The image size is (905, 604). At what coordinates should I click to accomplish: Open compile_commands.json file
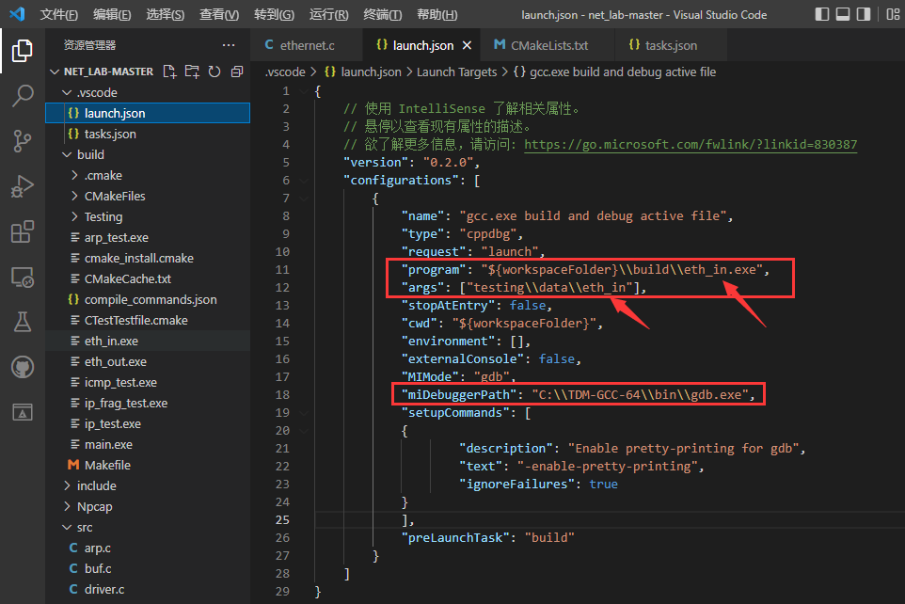(x=148, y=300)
